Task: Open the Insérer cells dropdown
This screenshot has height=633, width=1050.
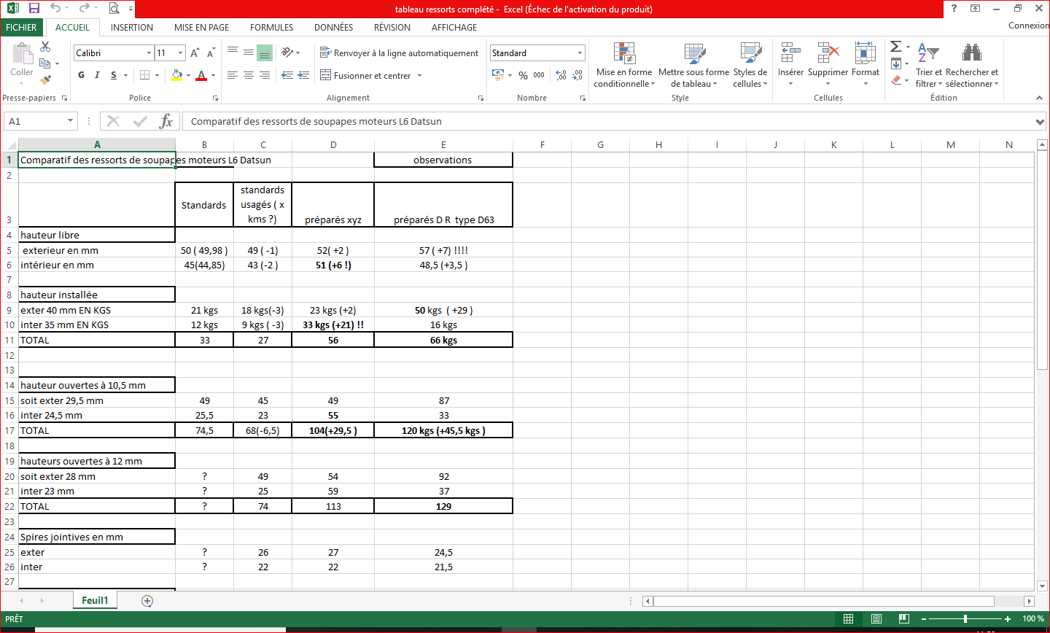Action: tap(790, 65)
